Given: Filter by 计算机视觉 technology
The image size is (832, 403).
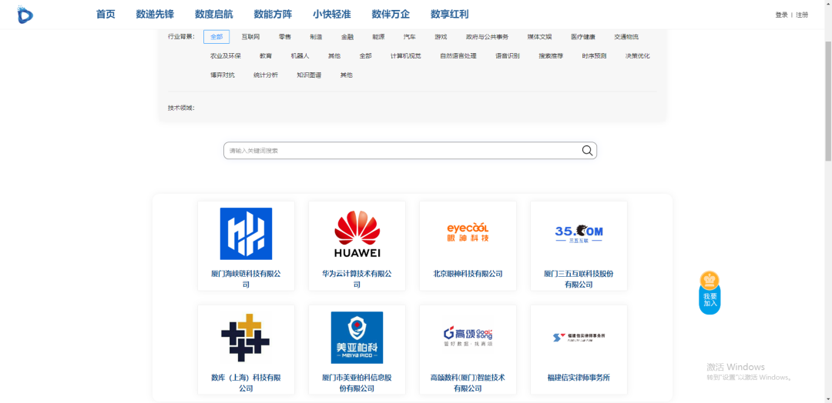Looking at the screenshot, I should (x=406, y=55).
